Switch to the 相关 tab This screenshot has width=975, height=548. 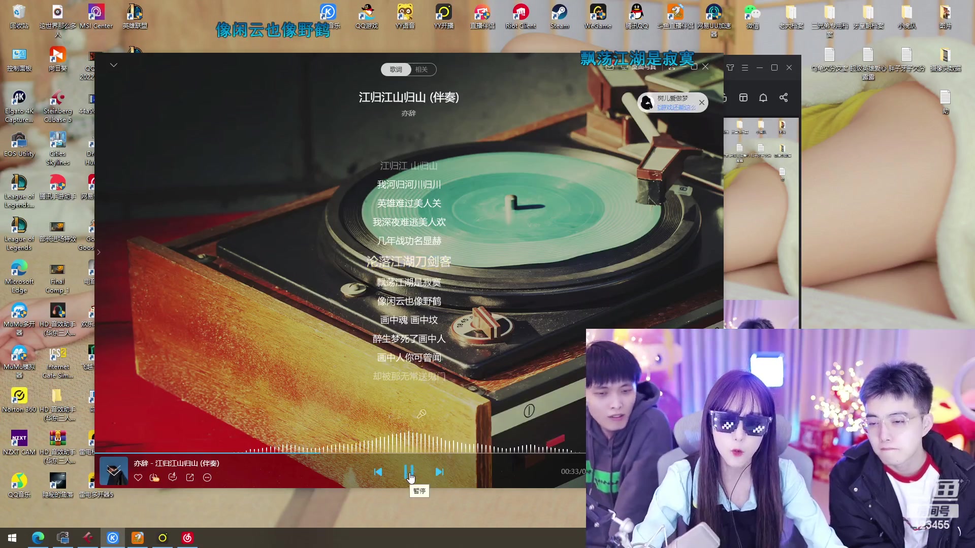[421, 70]
